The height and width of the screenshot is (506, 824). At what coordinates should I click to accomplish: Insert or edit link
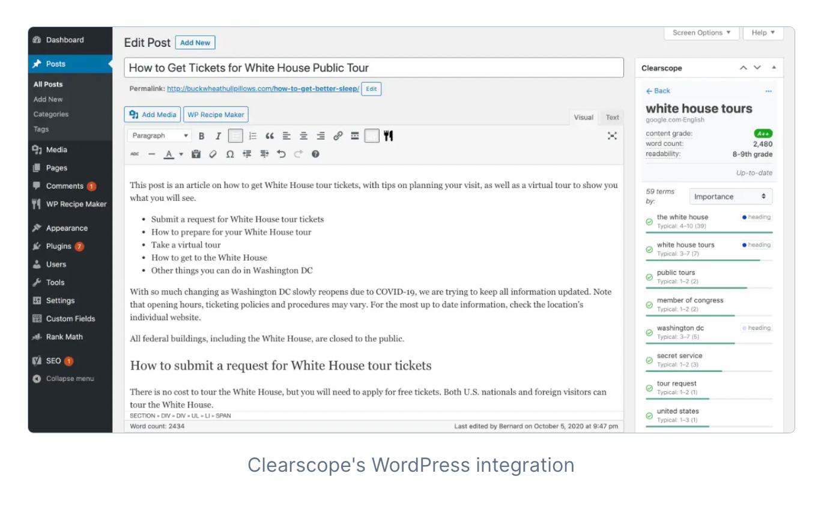(338, 136)
